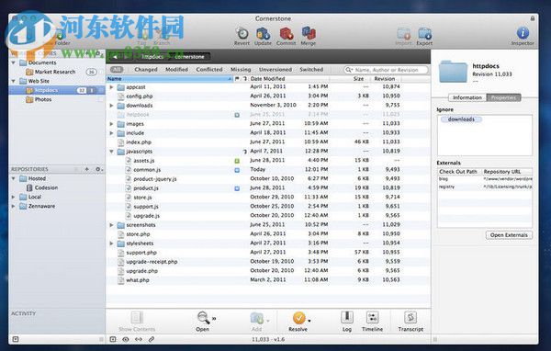Click the Commit toolbar icon
This screenshot has height=351, width=551.
[286, 34]
